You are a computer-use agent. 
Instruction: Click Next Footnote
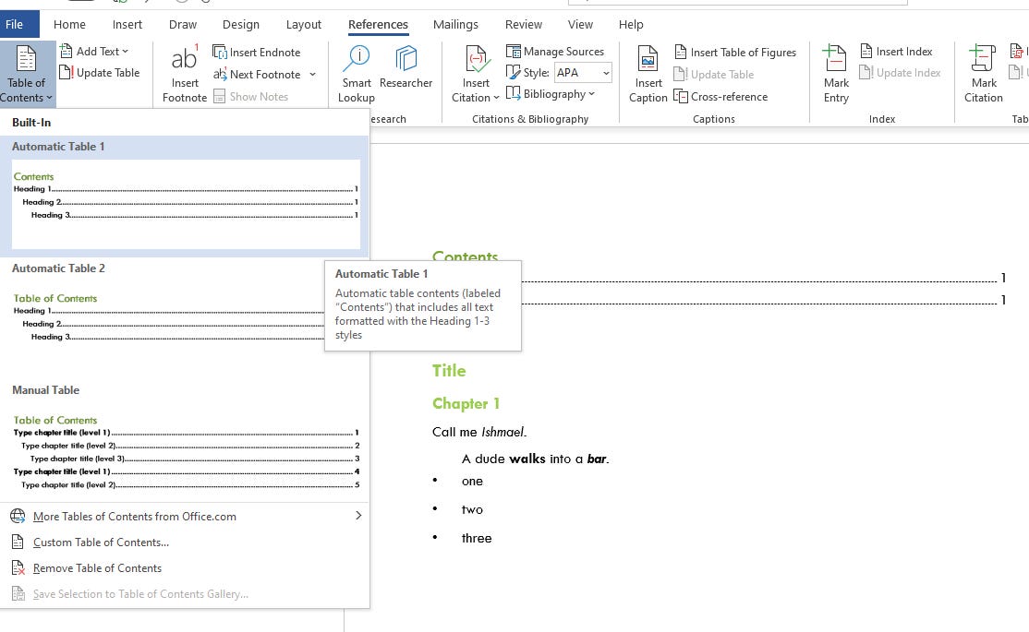(x=257, y=74)
